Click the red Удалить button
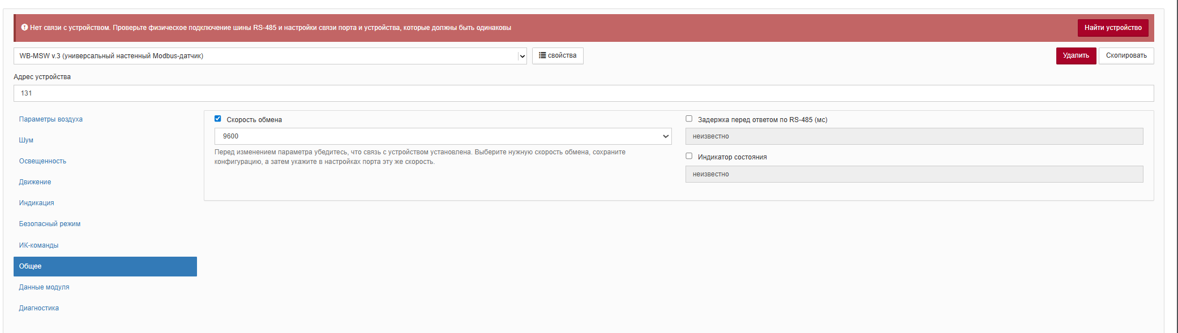1178x333 pixels. pyautogui.click(x=1076, y=56)
